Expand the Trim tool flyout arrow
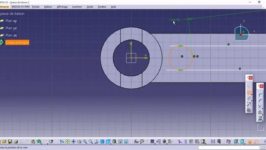 coord(263,109)
